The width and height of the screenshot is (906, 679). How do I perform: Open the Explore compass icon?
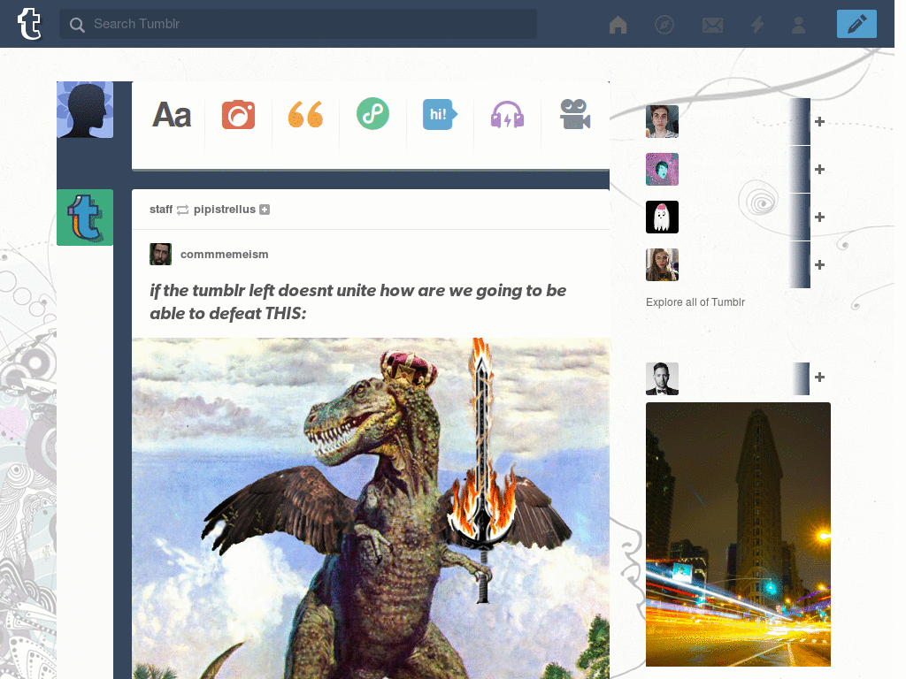664,25
